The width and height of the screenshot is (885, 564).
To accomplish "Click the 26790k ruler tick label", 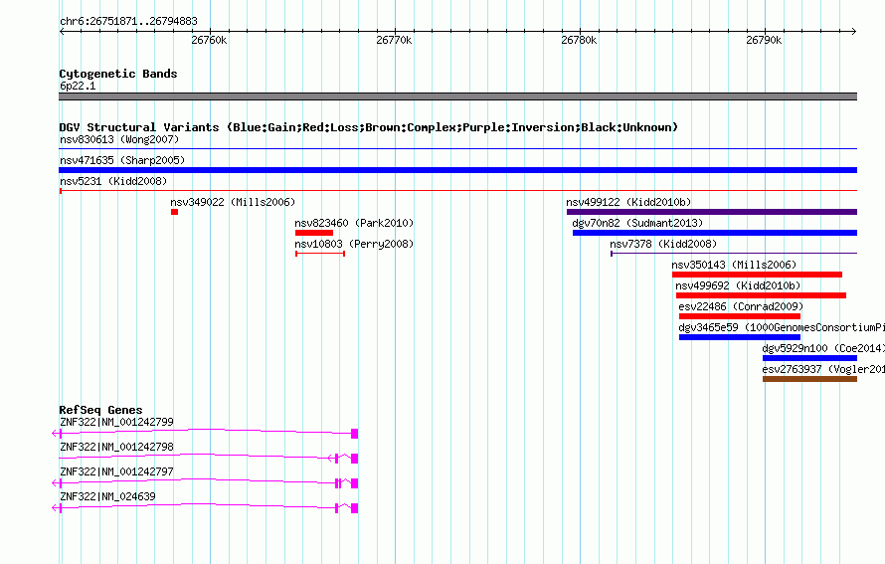I will coord(764,40).
